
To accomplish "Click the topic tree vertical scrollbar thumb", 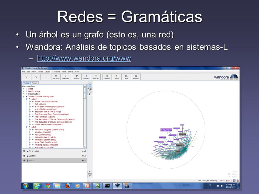I will point(85,93).
